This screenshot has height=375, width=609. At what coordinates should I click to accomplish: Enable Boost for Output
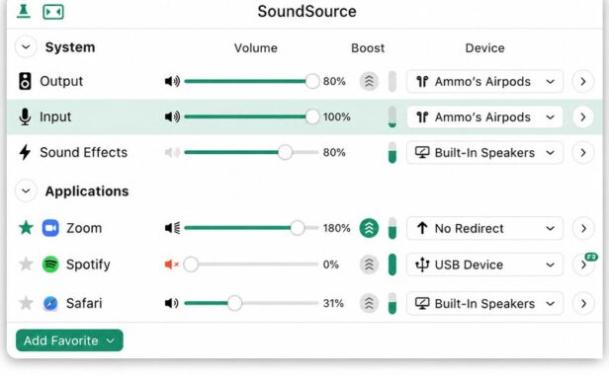click(369, 82)
